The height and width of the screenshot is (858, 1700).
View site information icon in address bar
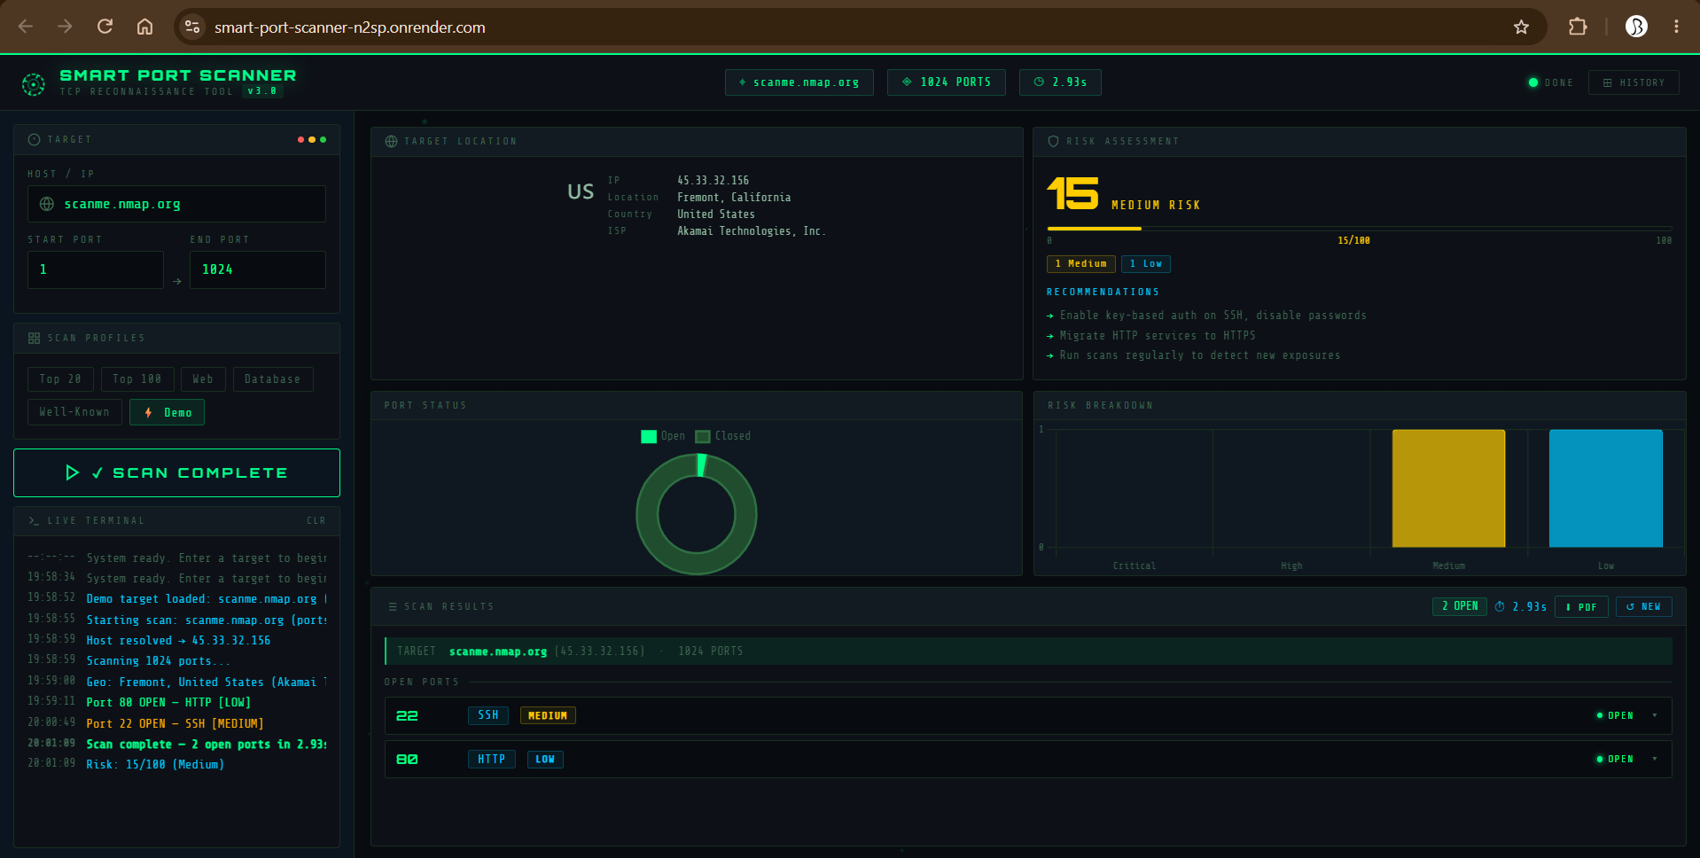192,27
